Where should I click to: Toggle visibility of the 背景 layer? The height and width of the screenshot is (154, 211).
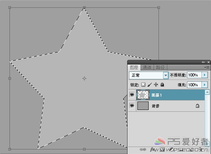tap(132, 106)
